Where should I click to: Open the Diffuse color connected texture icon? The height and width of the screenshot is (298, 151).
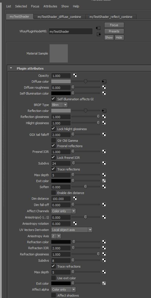104,82
